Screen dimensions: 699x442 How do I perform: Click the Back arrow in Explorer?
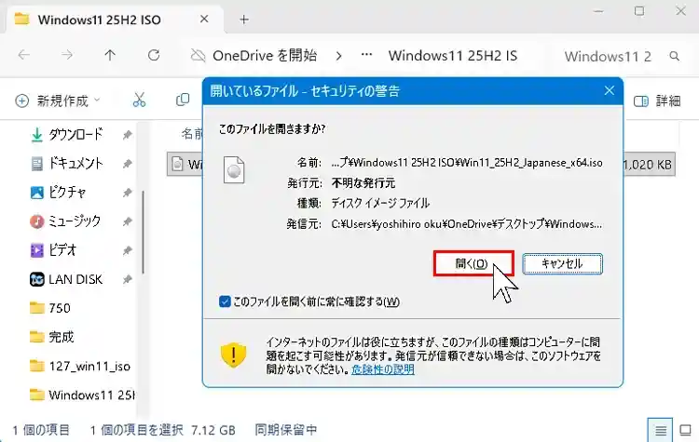coord(24,55)
